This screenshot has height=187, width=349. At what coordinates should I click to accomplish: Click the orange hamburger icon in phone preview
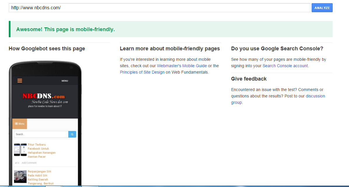20,81
